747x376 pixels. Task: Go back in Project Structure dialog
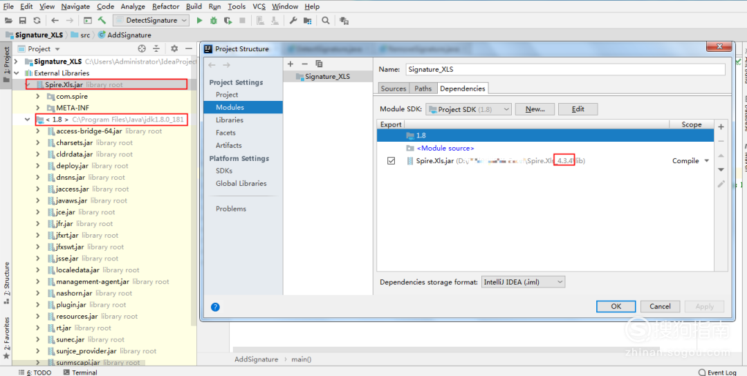pyautogui.click(x=212, y=65)
